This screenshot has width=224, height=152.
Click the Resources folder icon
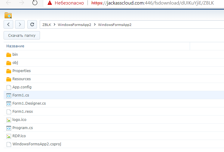pos(9,79)
